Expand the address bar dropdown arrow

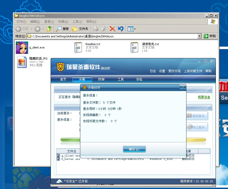(x=200, y=36)
